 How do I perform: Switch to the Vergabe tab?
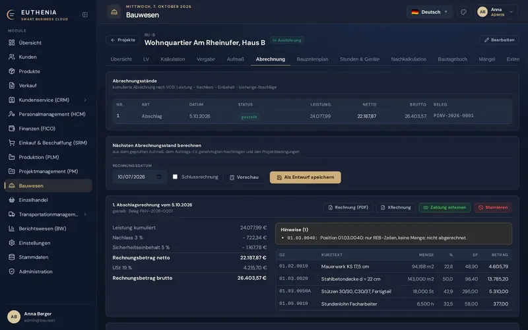(x=206, y=59)
